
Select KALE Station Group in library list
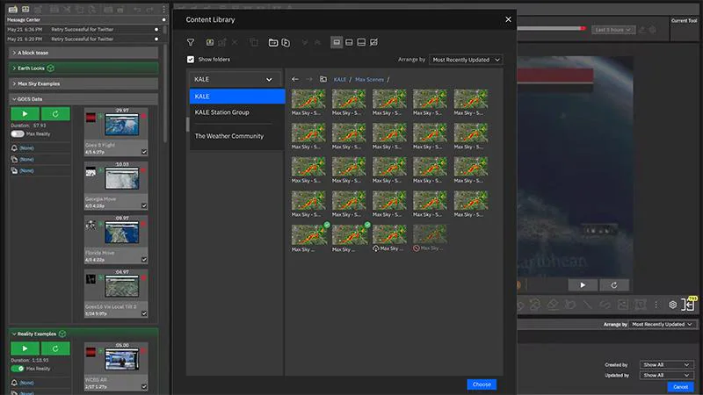222,112
